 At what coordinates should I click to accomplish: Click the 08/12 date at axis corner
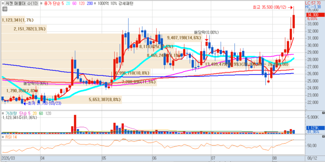(x=313, y=158)
